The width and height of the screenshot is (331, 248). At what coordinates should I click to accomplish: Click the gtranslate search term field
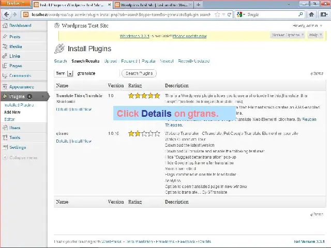point(97,73)
